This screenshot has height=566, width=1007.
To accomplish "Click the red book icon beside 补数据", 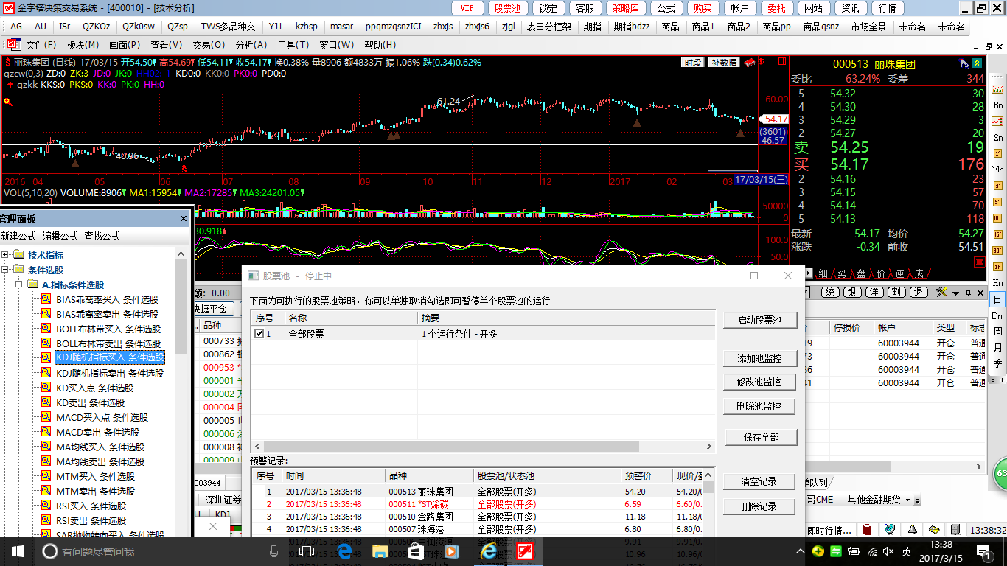I will pos(750,63).
